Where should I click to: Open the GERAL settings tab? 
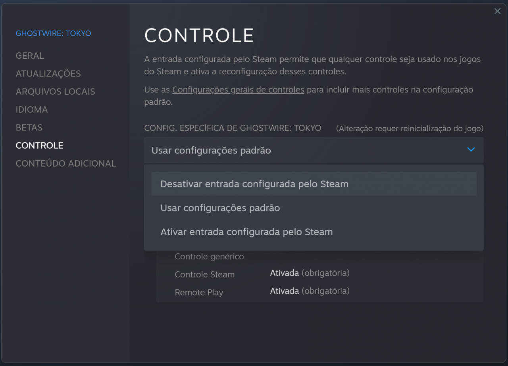pyautogui.click(x=30, y=56)
